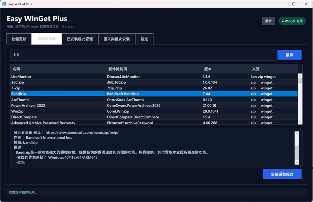Click the blue 搜尋 search button
This screenshot has width=313, height=202.
pos(290,55)
